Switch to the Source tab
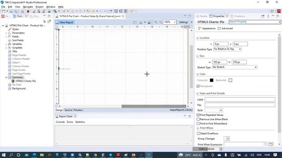This screenshot has width=282, height=158. coord(68,110)
